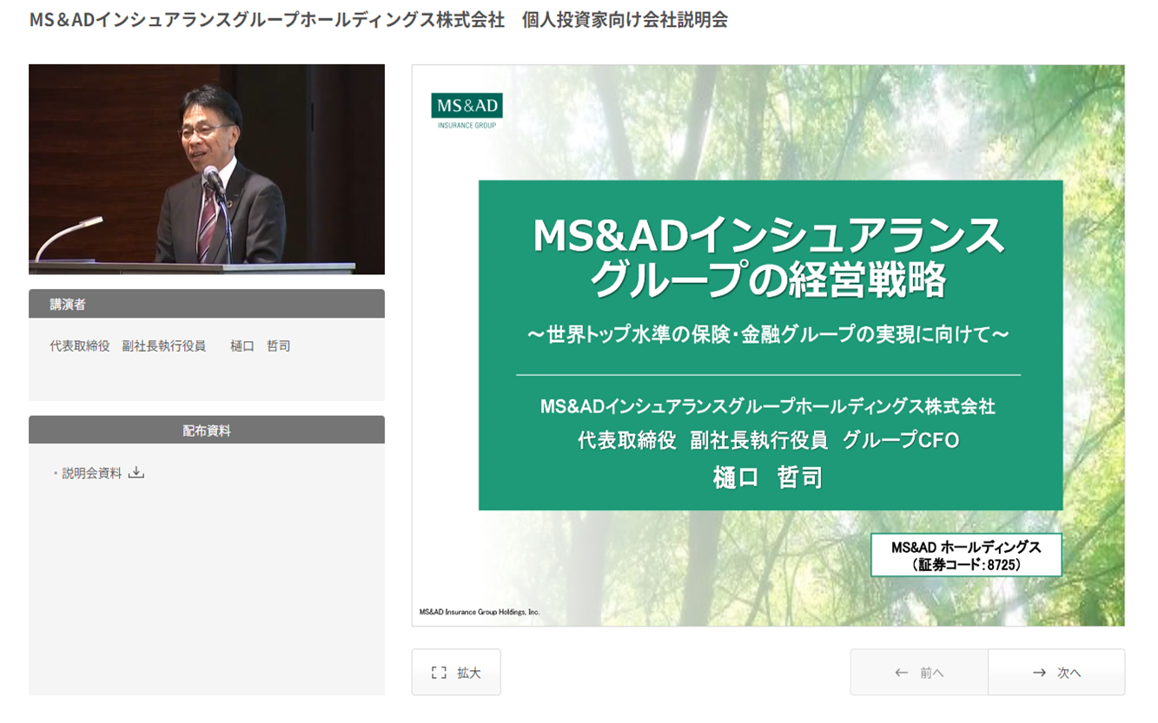The width and height of the screenshot is (1158, 723).
Task: Go to the next slide with 次へ
Action: coord(1056,672)
